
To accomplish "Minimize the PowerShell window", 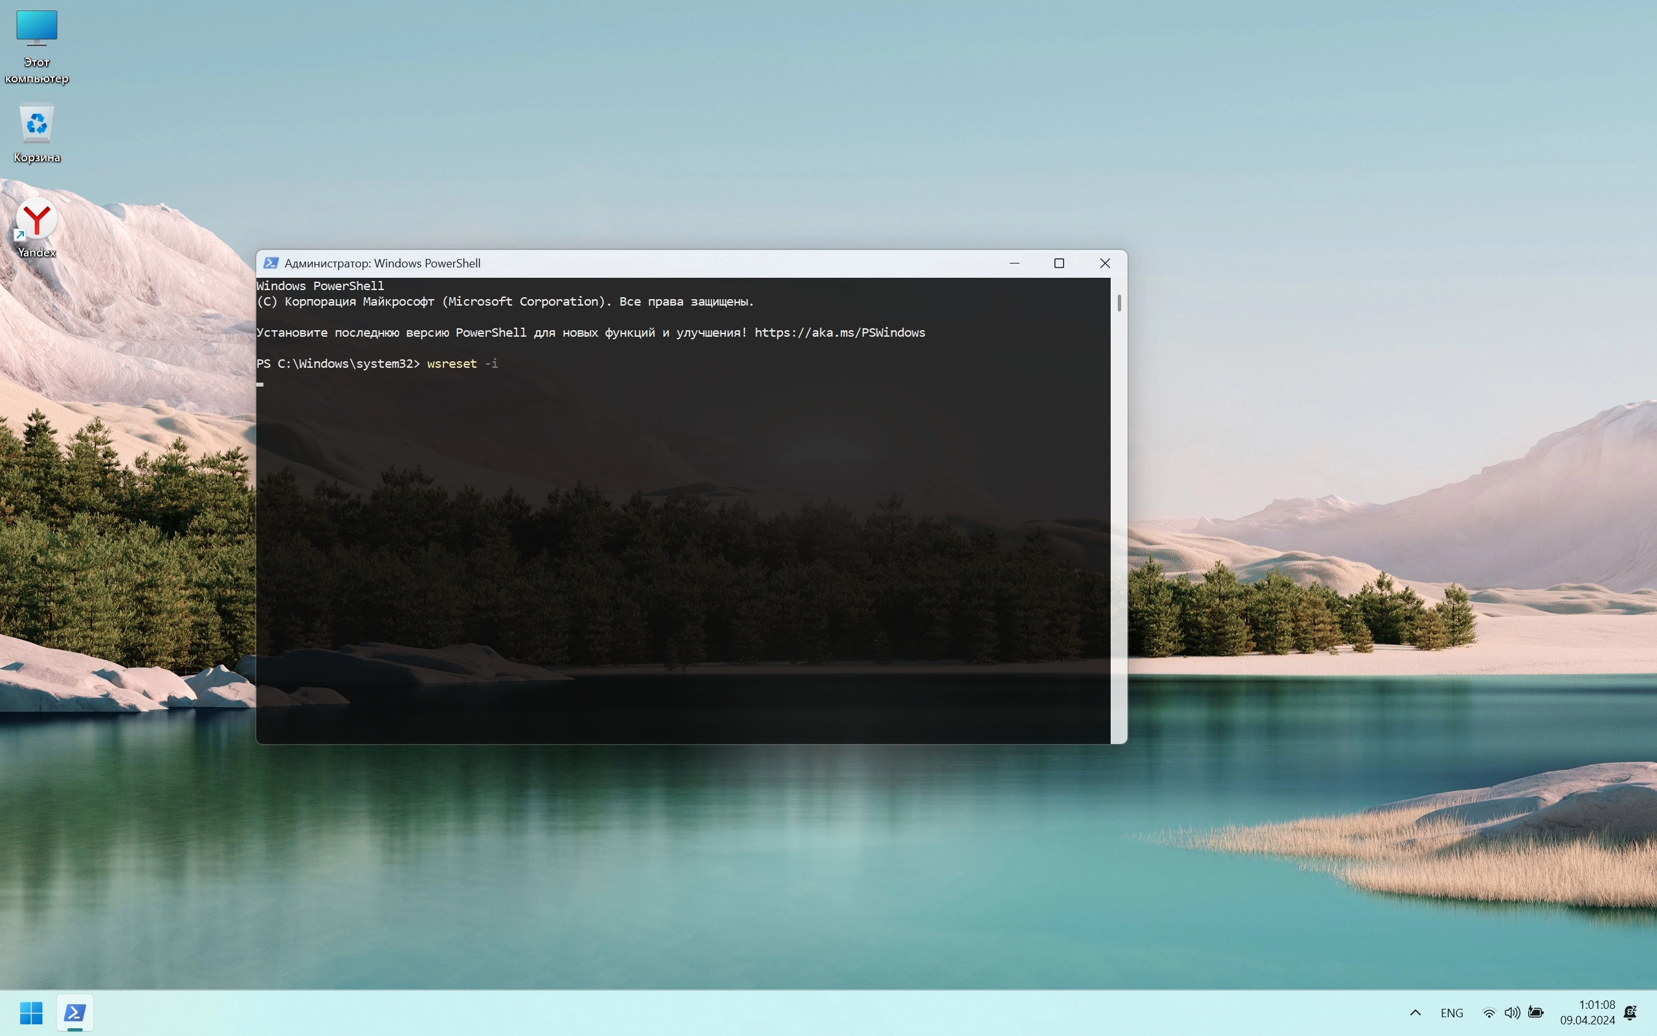I will click(x=1014, y=263).
